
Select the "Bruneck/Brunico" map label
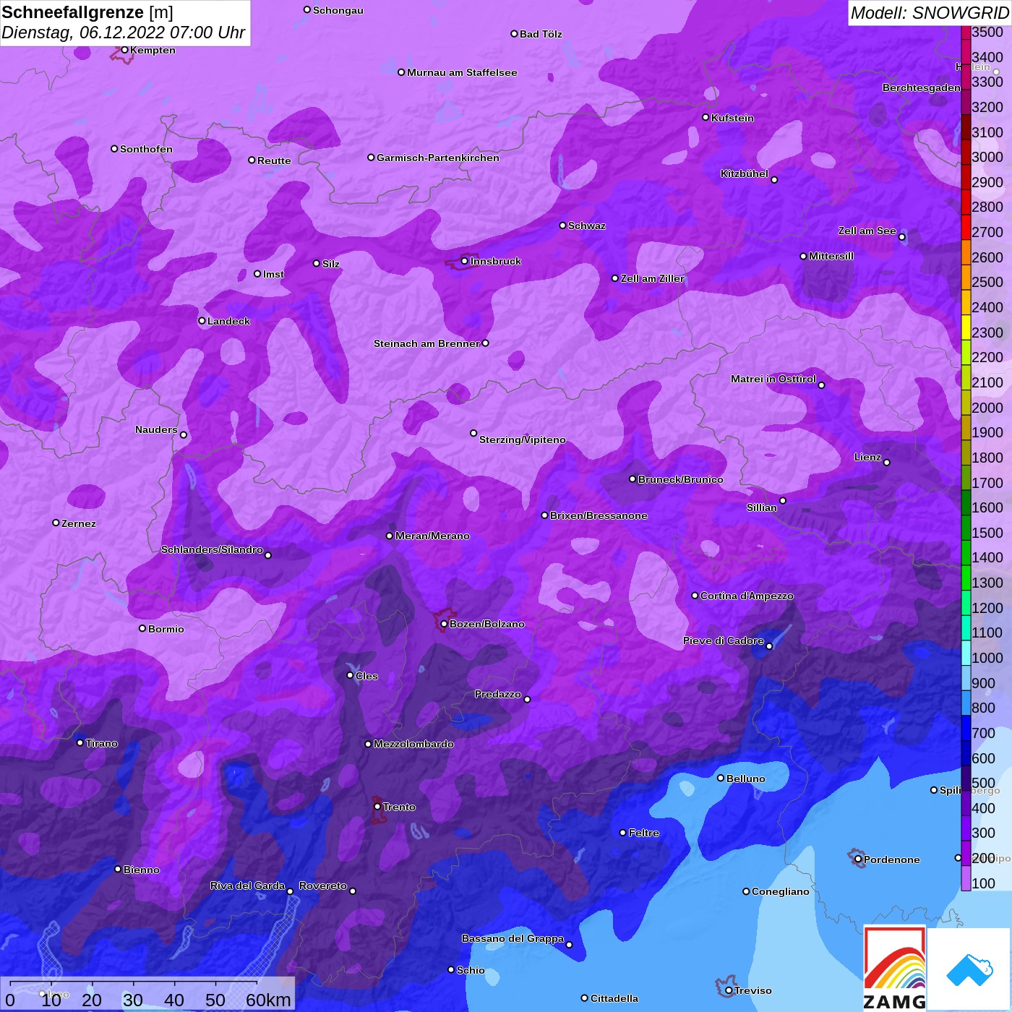pyautogui.click(x=680, y=479)
